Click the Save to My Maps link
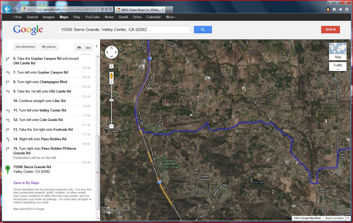 (x=26, y=183)
